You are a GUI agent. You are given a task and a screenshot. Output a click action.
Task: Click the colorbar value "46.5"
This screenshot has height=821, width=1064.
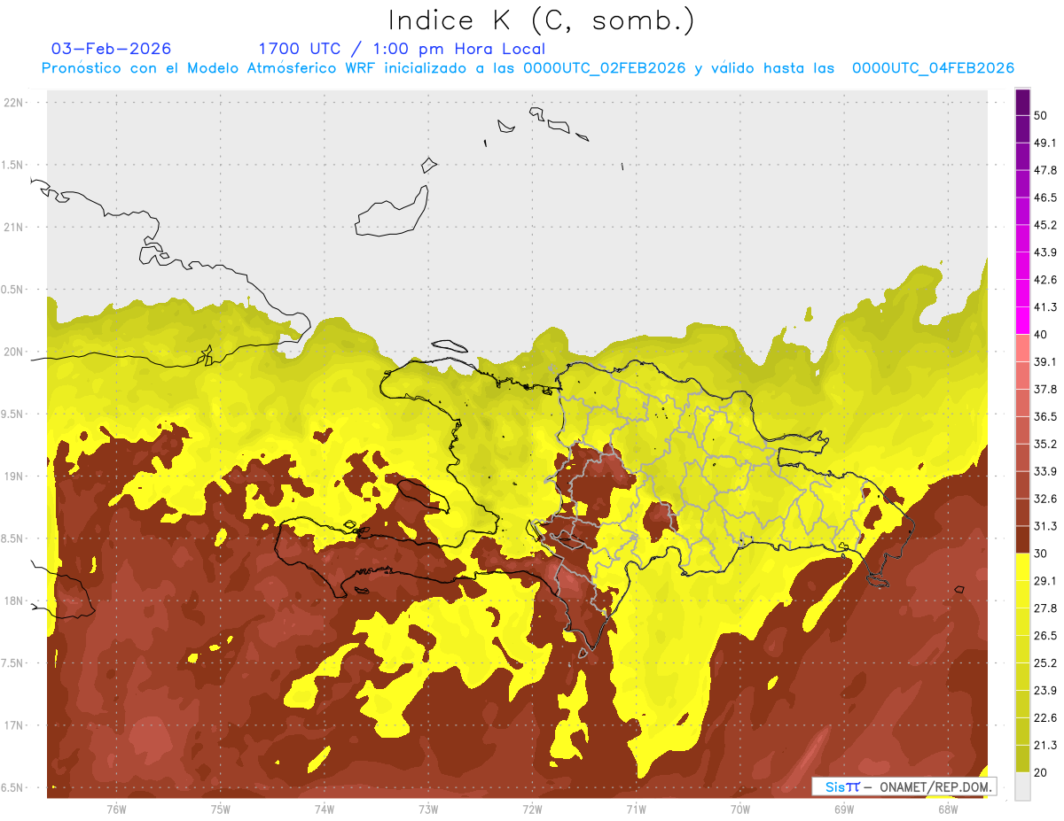1044,198
